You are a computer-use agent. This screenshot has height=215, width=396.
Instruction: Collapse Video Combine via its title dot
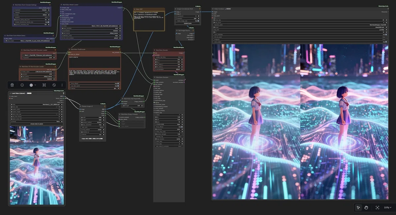click(x=214, y=9)
